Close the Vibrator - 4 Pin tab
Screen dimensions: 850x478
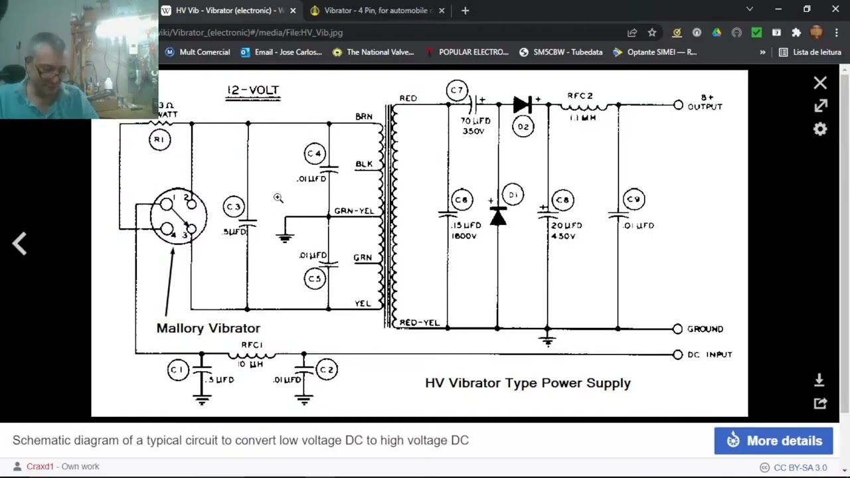440,11
